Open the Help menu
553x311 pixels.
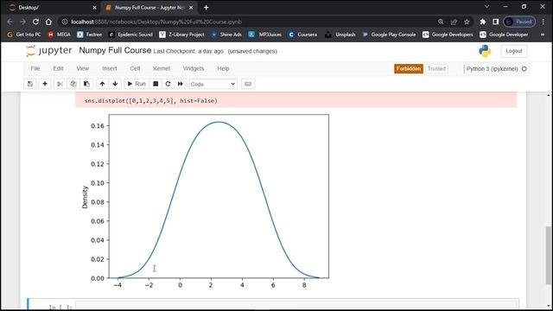[223, 68]
